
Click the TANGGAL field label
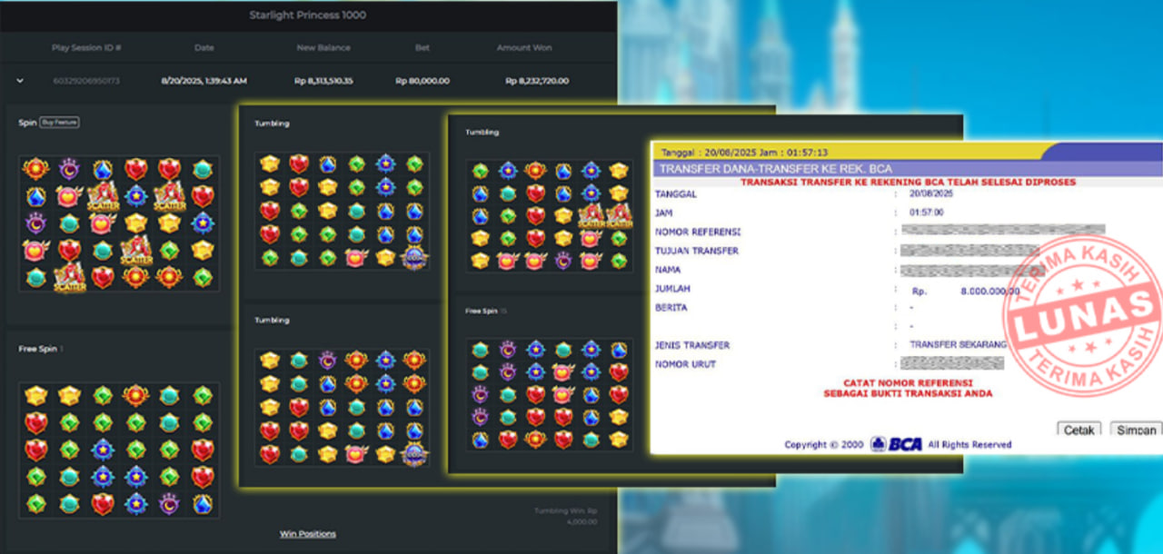676,193
